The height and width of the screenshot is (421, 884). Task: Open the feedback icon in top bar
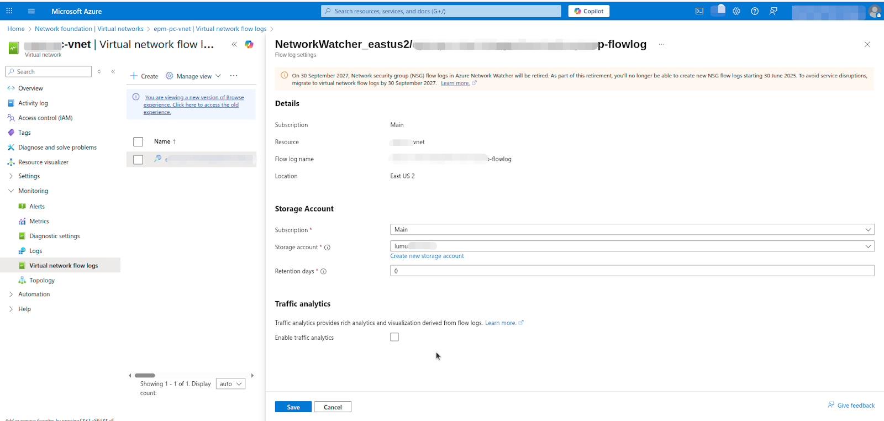(773, 11)
